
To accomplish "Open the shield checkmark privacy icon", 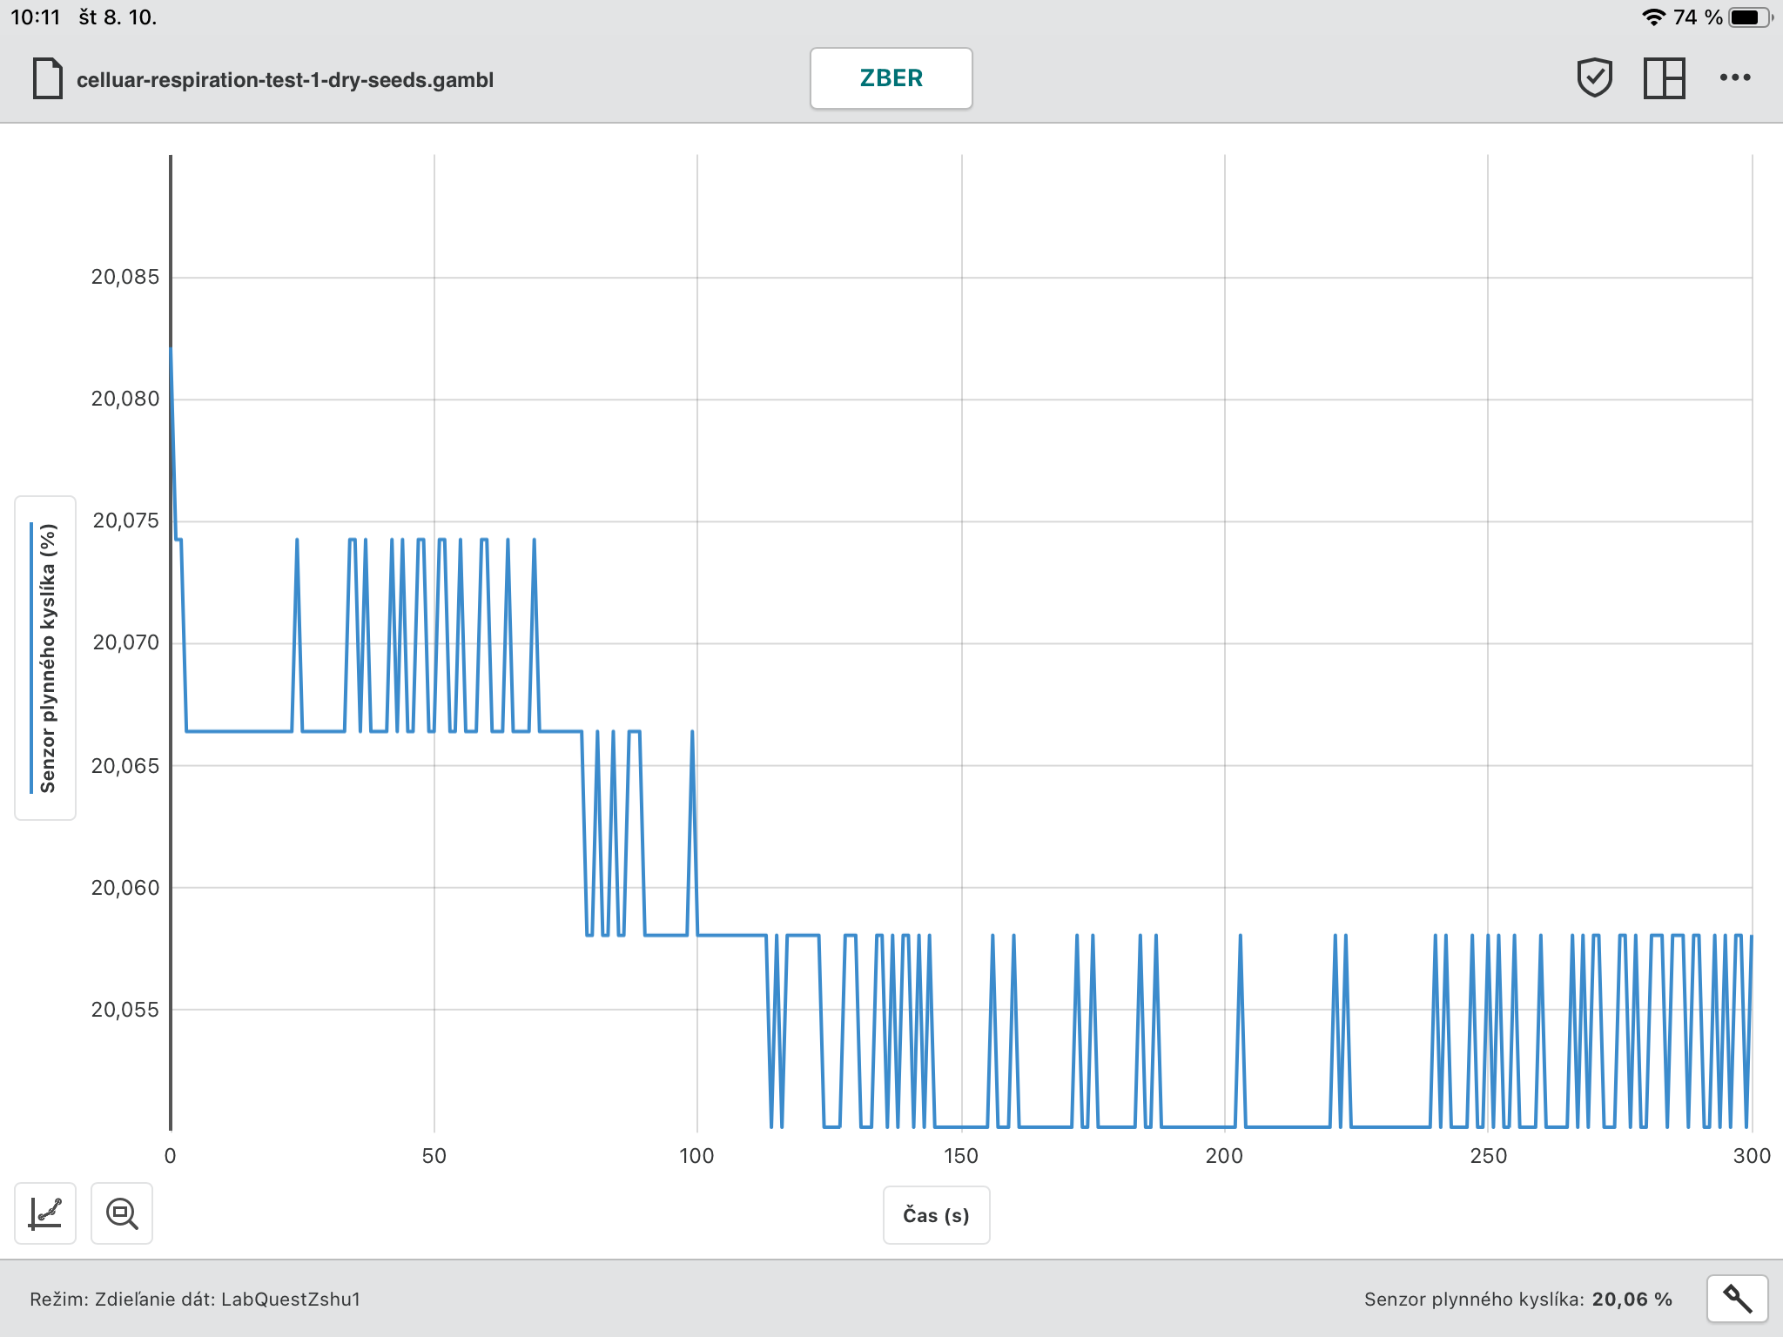I will pyautogui.click(x=1594, y=78).
